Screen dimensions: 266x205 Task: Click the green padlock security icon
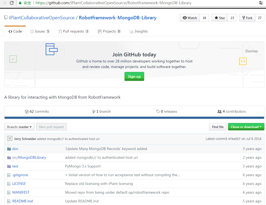tap(20, 3)
